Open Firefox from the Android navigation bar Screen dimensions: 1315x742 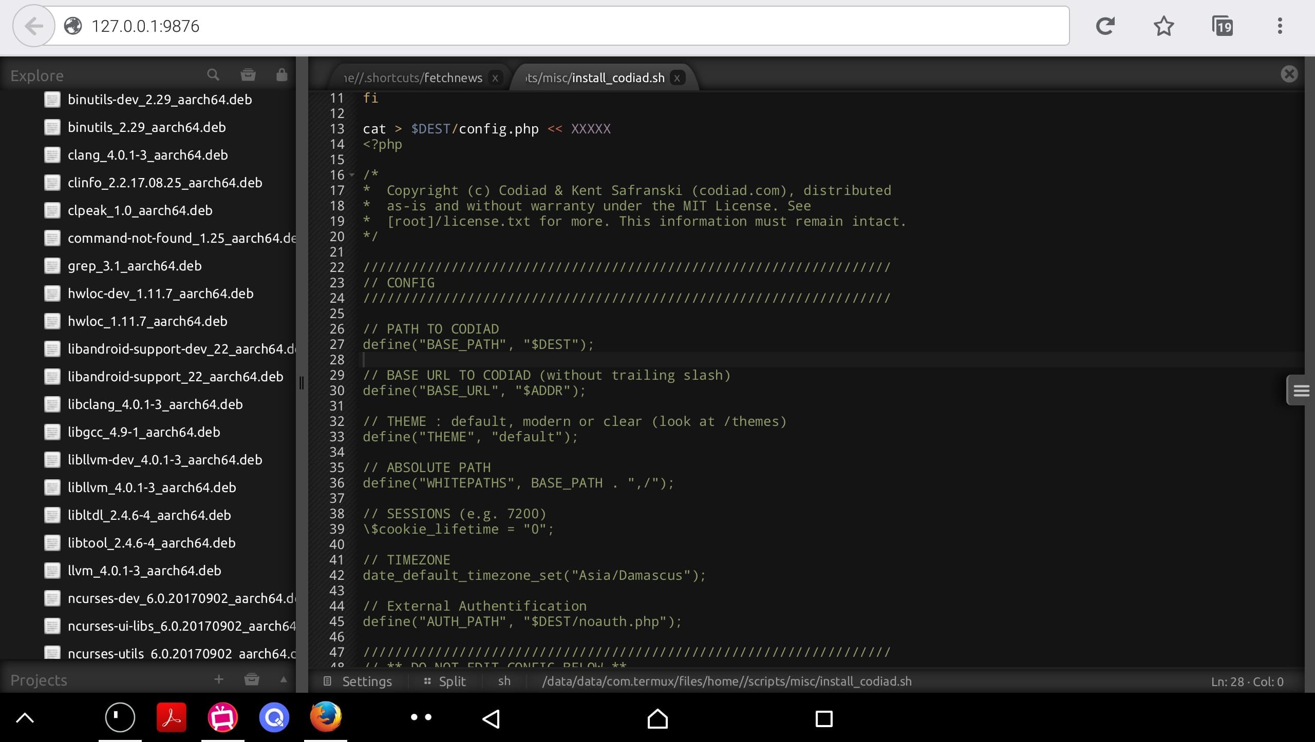coord(326,717)
